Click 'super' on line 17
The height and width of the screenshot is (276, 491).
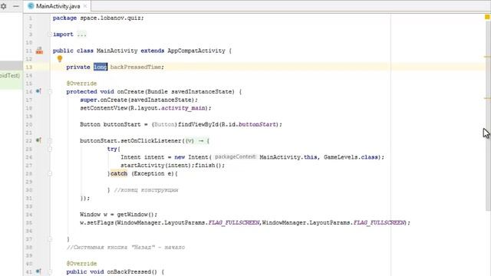tap(88, 100)
